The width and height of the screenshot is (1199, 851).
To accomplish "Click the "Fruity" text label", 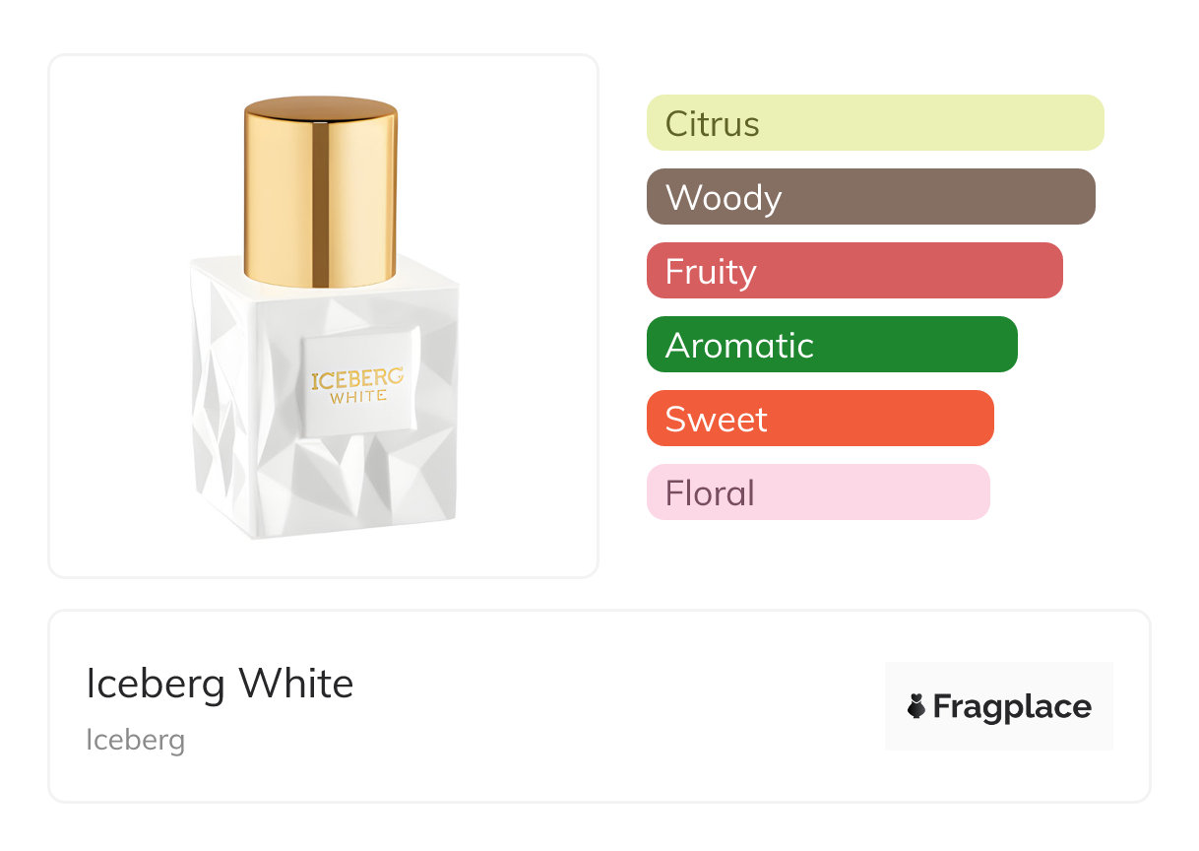I will [711, 272].
